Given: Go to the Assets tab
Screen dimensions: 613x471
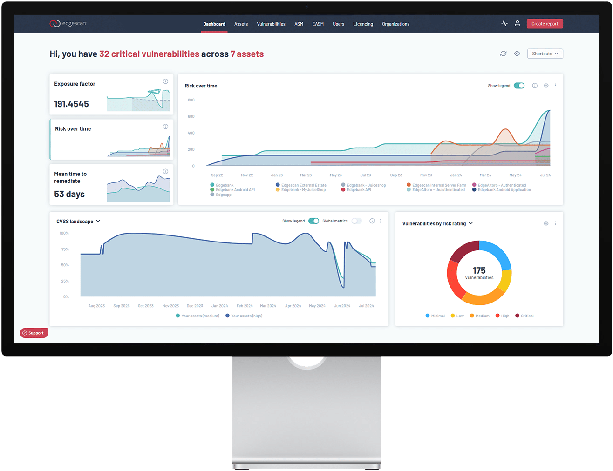Looking at the screenshot, I should click(x=241, y=24).
